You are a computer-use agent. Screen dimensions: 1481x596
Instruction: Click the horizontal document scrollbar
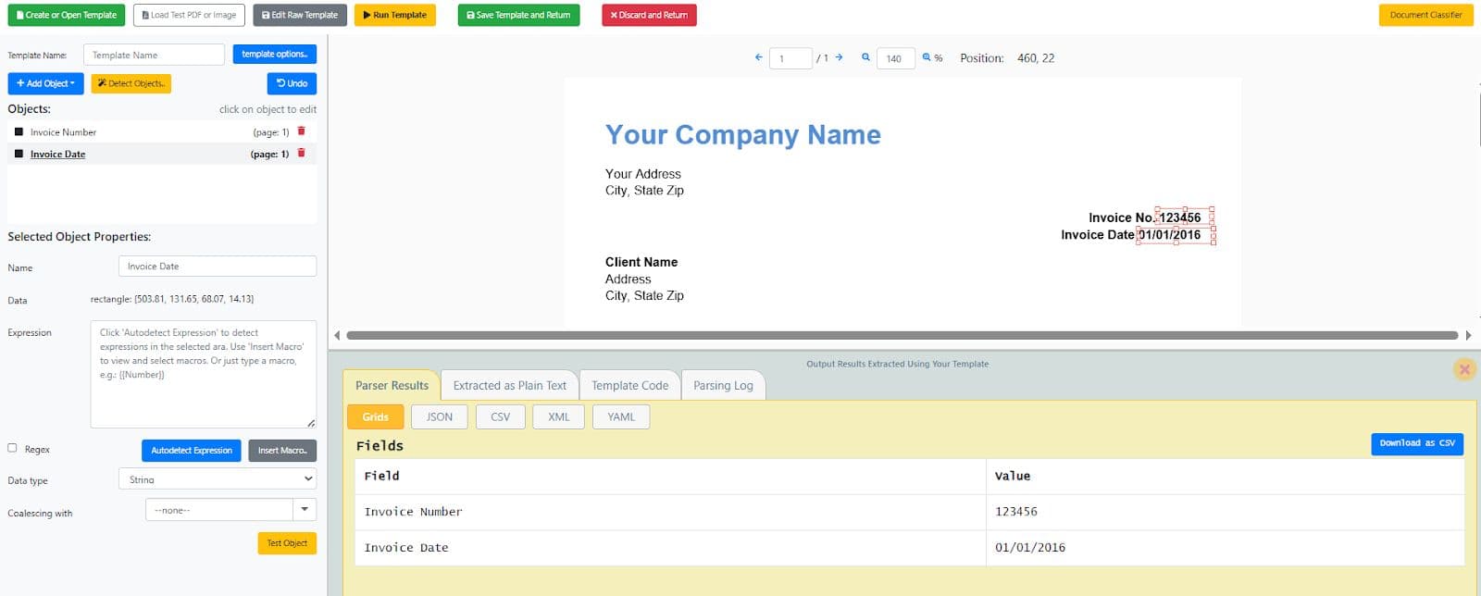click(902, 335)
